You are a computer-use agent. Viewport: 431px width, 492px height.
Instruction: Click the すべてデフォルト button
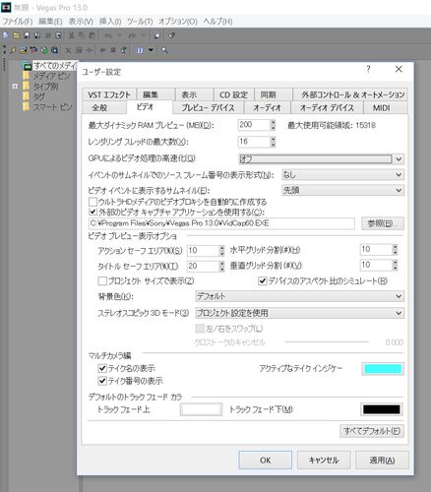tap(372, 431)
